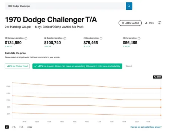The width and height of the screenshot is (171, 134).
Task: Open help icon for #1 Concours condition
Action: (x=26, y=38)
